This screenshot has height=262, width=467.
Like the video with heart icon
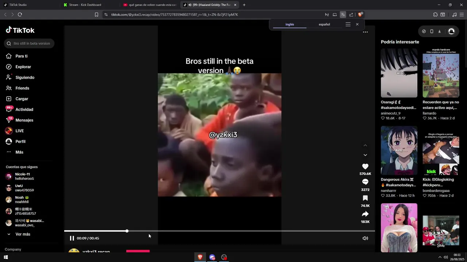[365, 166]
